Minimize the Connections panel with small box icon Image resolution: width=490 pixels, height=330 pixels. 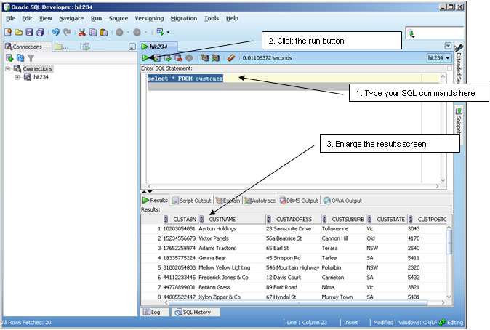click(132, 47)
